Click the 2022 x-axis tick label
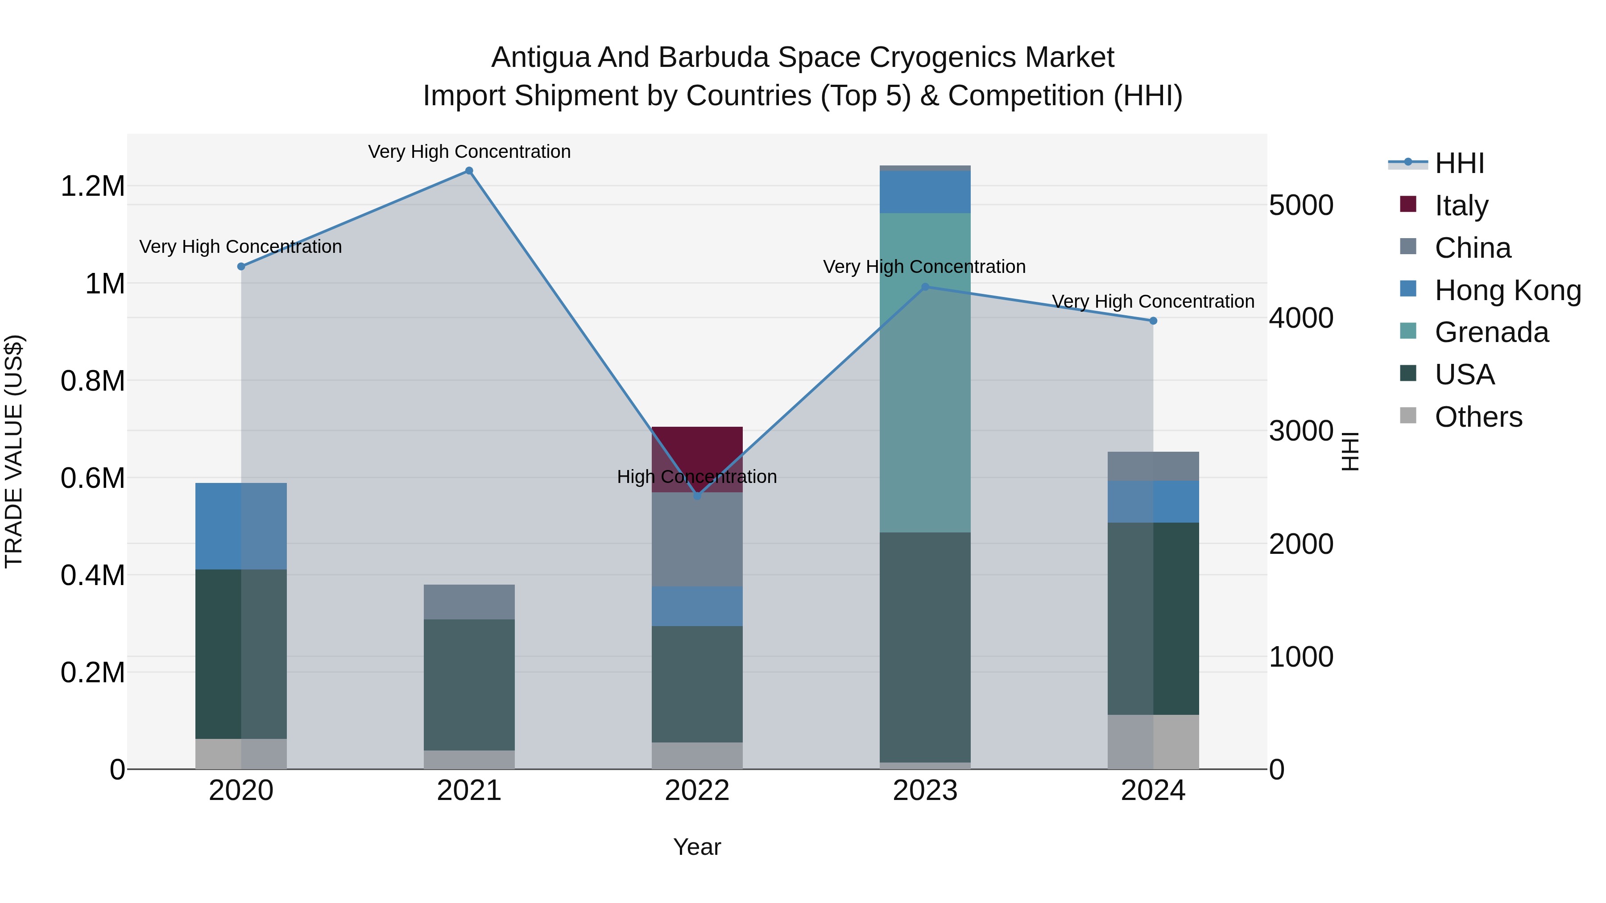The image size is (1606, 903). point(698,791)
